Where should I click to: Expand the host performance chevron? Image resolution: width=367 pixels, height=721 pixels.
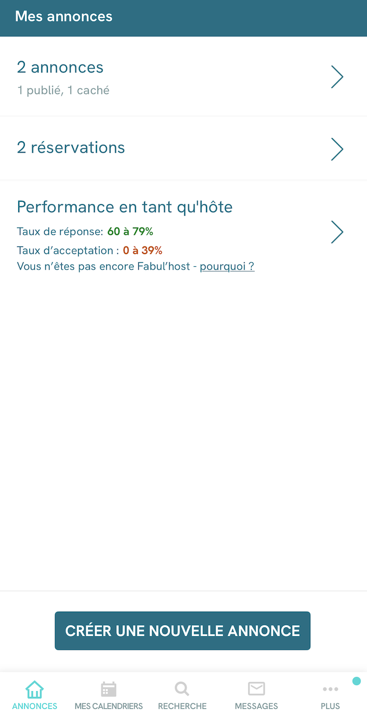[337, 232]
